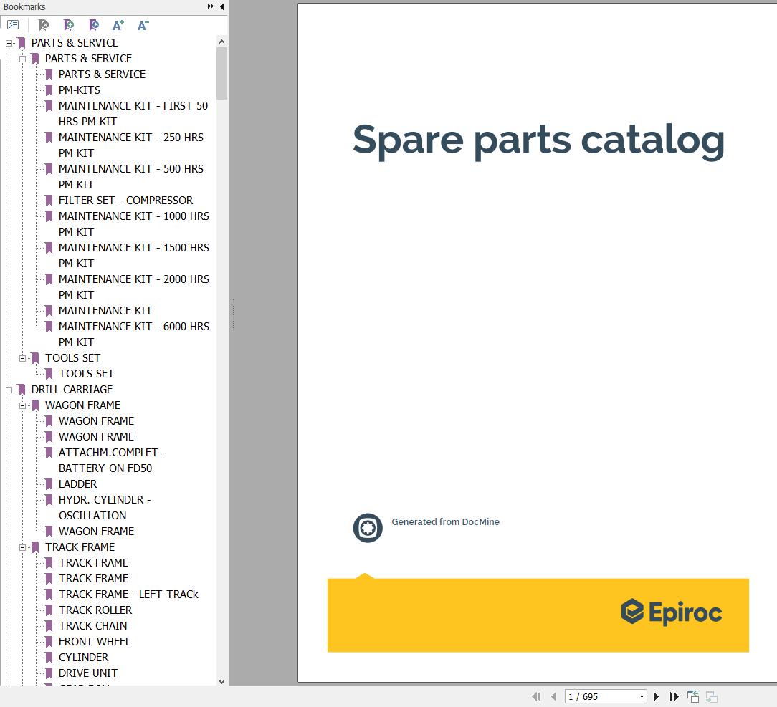Go to the first page arrow

pos(536,696)
